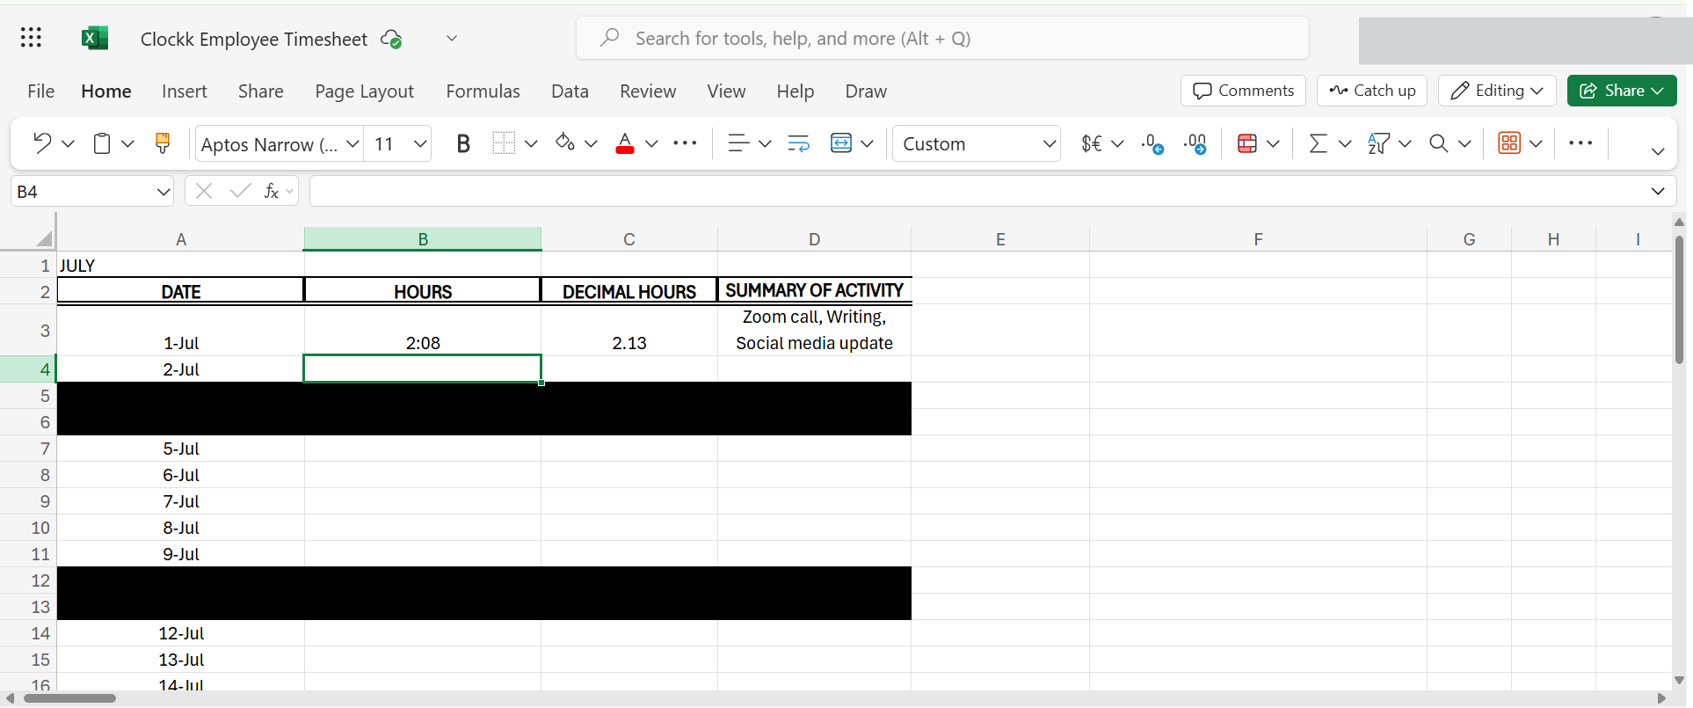Open the Editing mode menu
Image resolution: width=1693 pixels, height=708 pixels.
1497,91
